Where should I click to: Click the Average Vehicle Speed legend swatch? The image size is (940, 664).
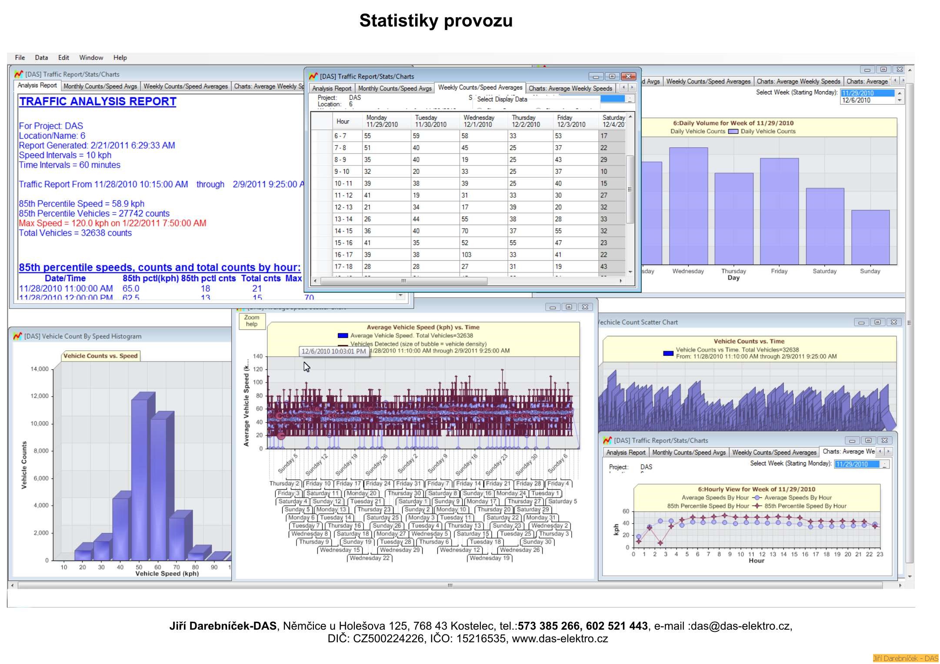[343, 335]
